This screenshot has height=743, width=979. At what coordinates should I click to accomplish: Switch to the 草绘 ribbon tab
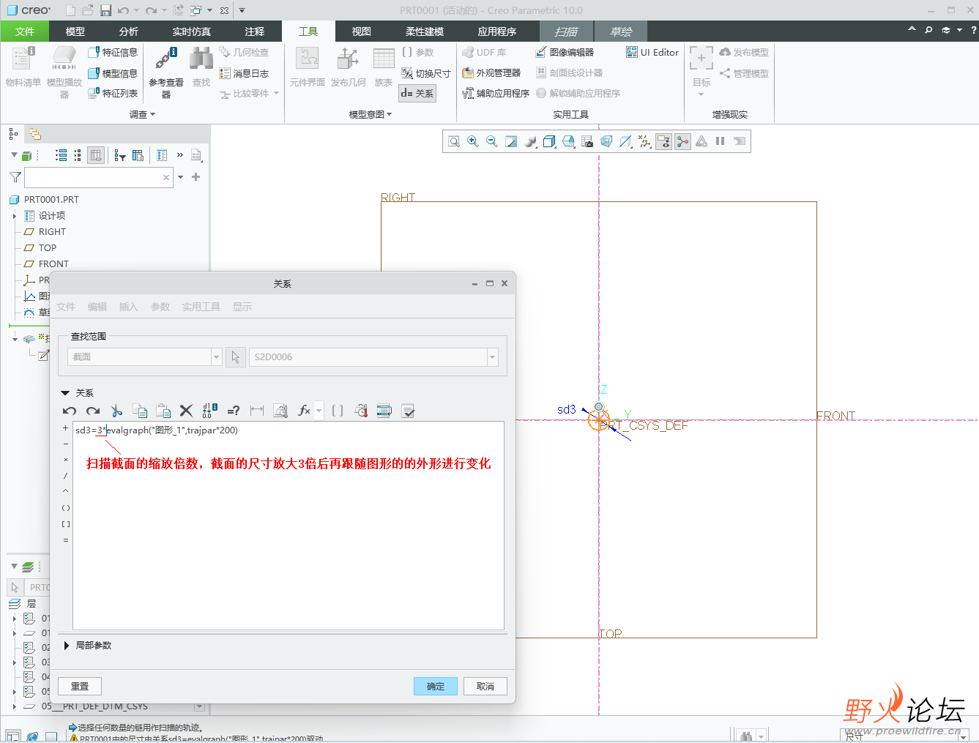coord(621,31)
